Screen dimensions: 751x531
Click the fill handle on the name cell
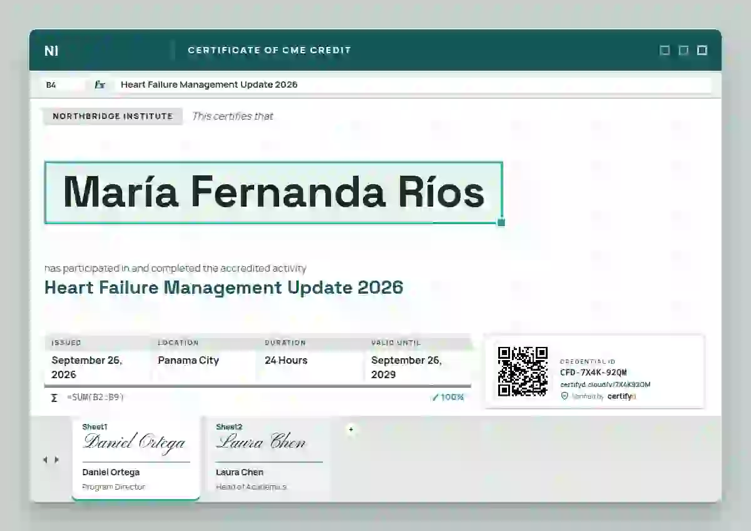click(x=501, y=222)
